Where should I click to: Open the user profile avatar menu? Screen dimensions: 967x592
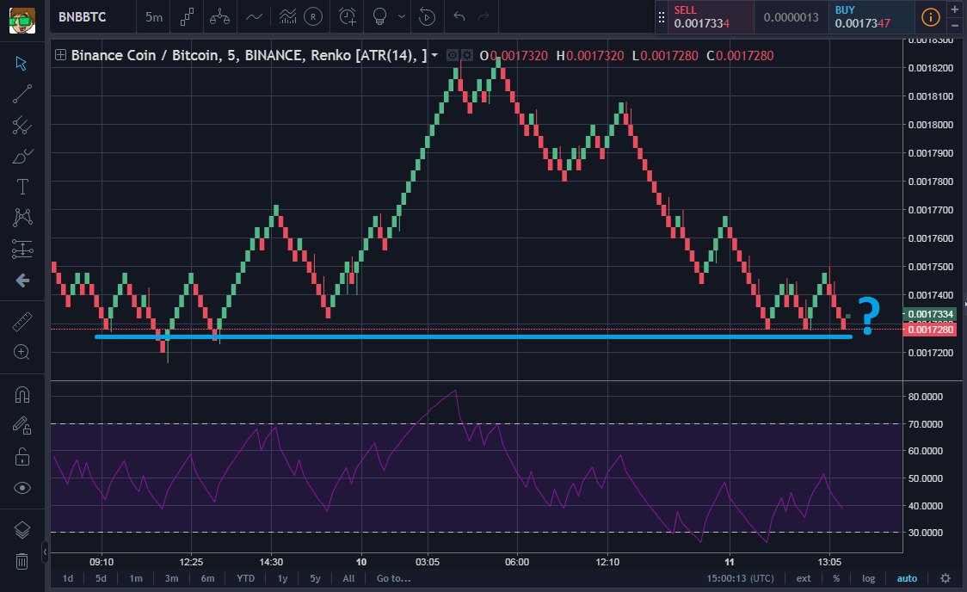[22, 20]
